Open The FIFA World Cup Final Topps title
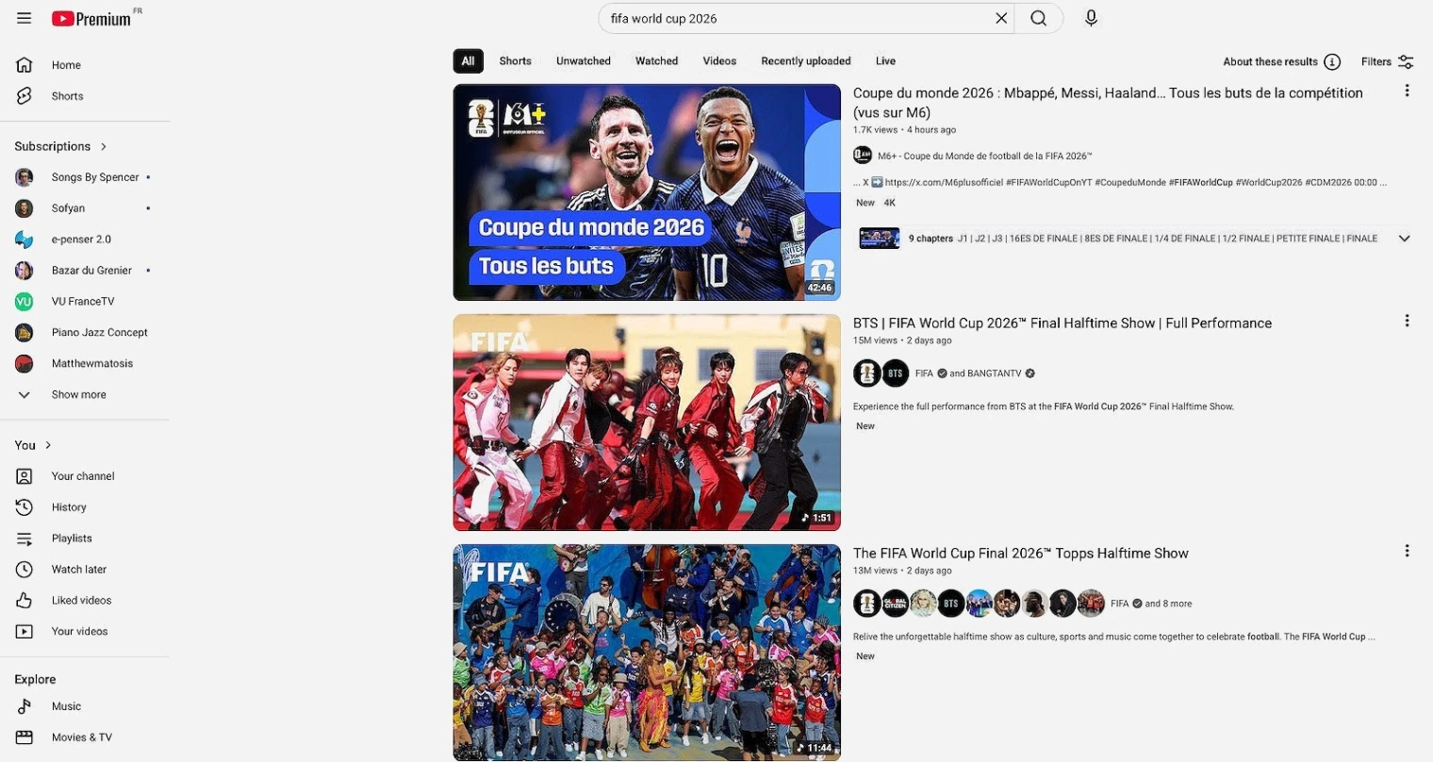This screenshot has width=1433, height=762. [x=1021, y=554]
